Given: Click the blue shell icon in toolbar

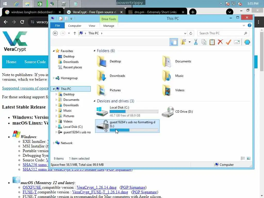Looking at the screenshot, I should pyautogui.click(x=247, y=42).
